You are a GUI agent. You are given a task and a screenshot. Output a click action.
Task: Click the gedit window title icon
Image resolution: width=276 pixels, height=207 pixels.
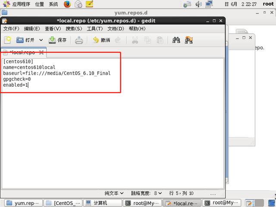pos(5,21)
